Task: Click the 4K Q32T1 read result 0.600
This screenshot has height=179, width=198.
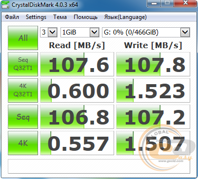Action: pos(77,90)
